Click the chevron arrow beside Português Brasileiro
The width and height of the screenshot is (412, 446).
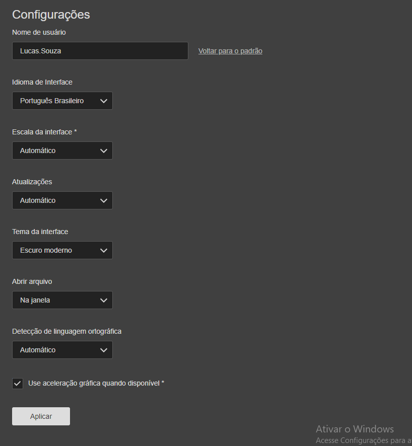[104, 101]
